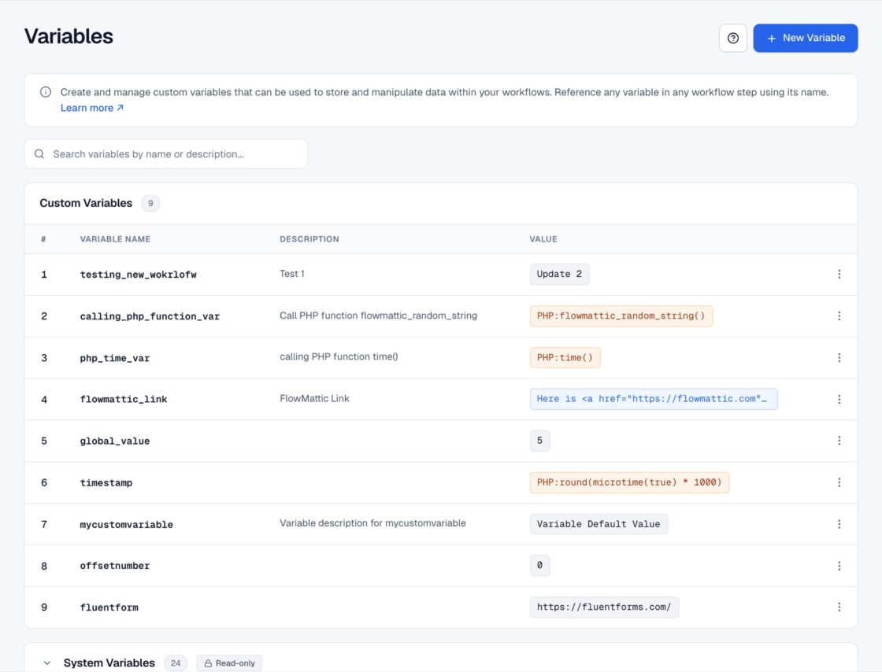This screenshot has width=882, height=672.
Task: Click the Custom Variables heading
Action: [86, 203]
